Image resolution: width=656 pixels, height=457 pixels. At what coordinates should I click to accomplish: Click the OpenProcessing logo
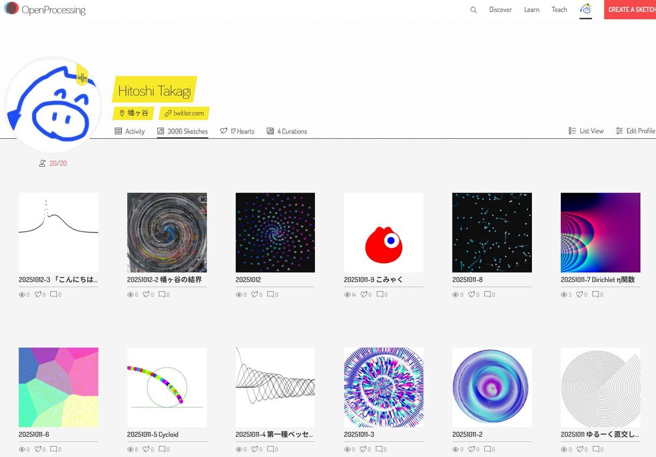coord(45,9)
